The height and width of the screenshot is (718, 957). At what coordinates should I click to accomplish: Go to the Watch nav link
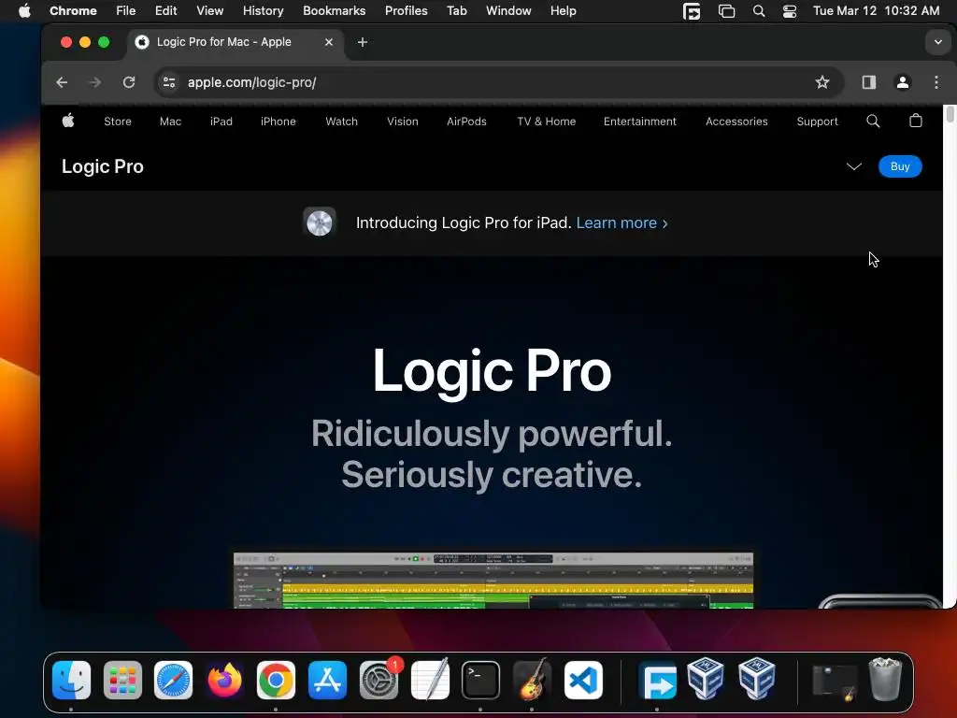pyautogui.click(x=341, y=122)
